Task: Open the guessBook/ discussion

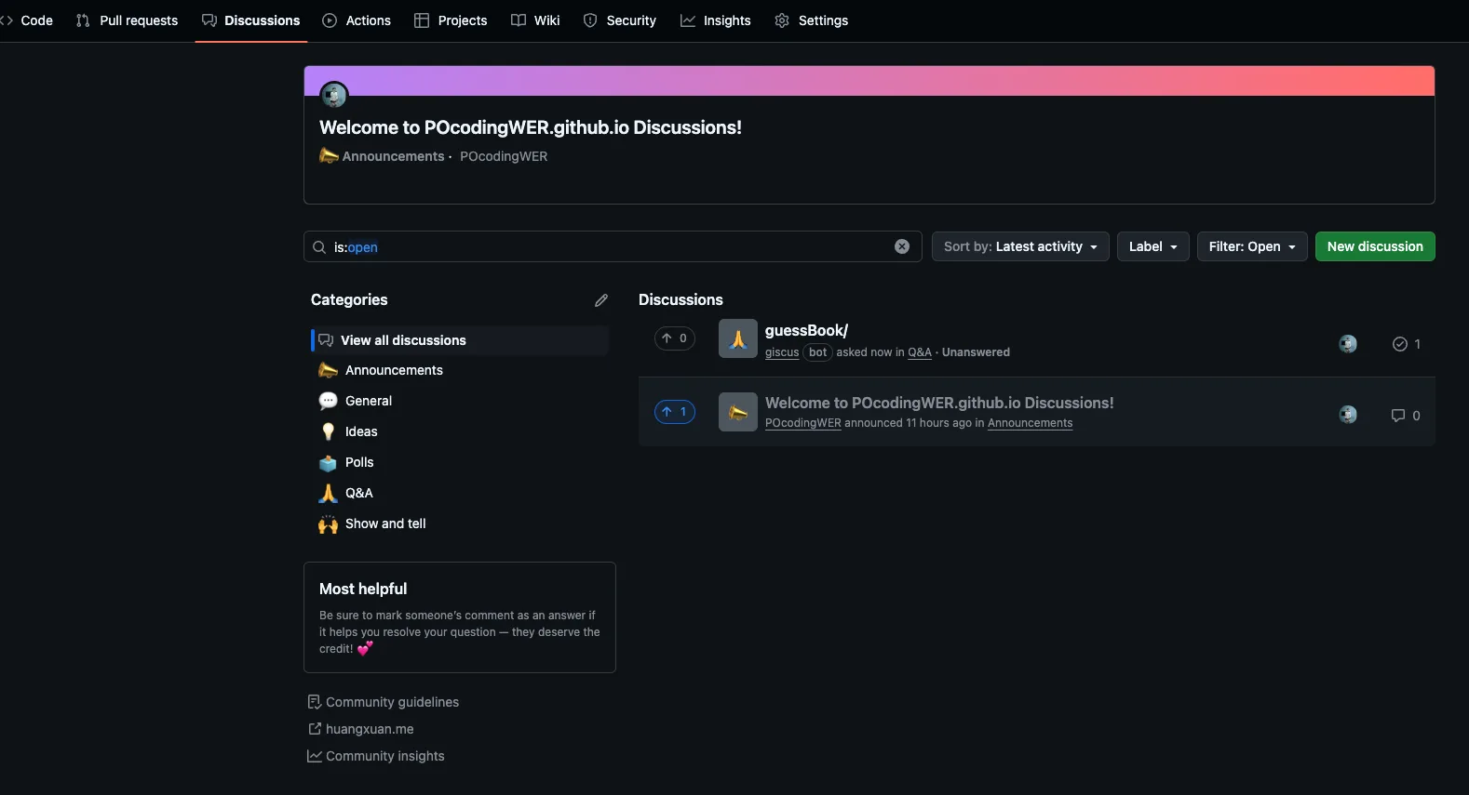Action: tap(806, 330)
